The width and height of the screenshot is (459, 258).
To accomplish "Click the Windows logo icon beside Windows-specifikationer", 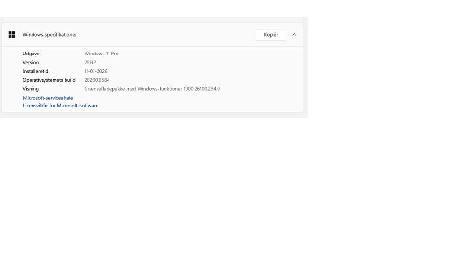I will 11,34.
